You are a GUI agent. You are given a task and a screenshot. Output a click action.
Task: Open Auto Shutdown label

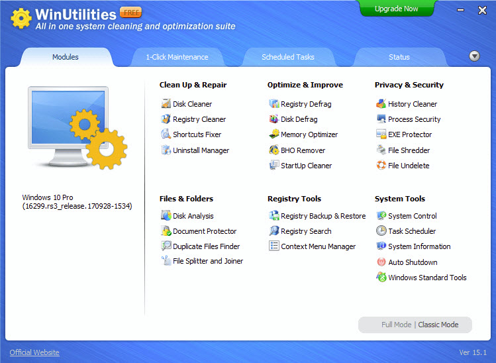pyautogui.click(x=413, y=262)
